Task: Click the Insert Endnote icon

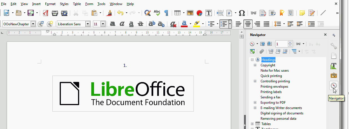Action: [272, 13]
